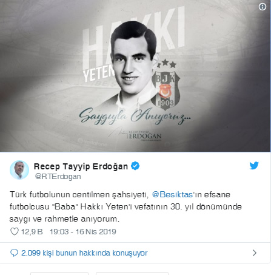Expand the conversation with the right chevron

255,253
